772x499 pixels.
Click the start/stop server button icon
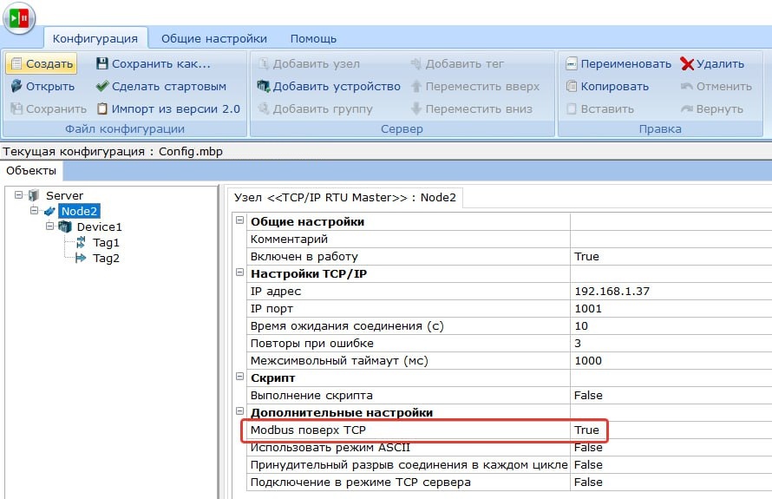(x=18, y=17)
